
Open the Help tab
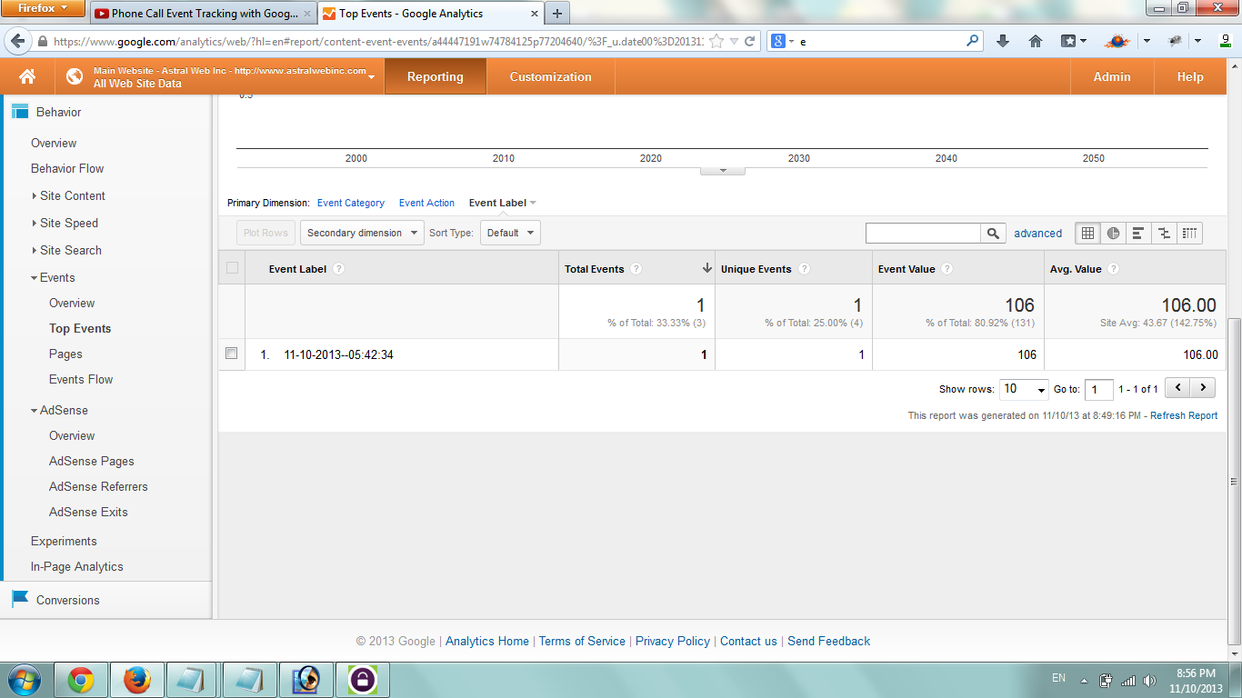[1189, 76]
